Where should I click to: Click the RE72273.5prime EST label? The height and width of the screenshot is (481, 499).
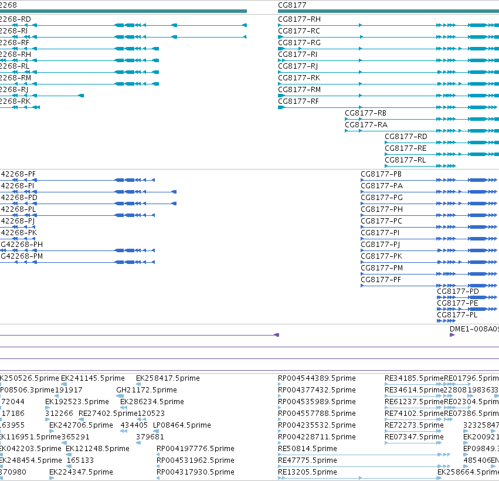click(414, 426)
